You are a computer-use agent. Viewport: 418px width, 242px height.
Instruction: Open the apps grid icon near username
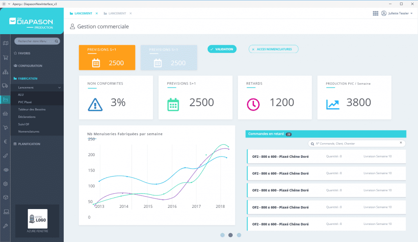(376, 13)
